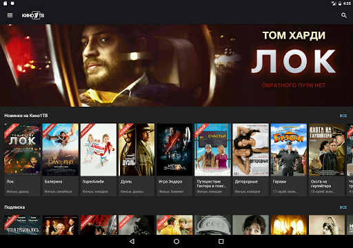The height and width of the screenshot is (248, 353).
Task: Tap the Android home button
Action: tap(176, 241)
